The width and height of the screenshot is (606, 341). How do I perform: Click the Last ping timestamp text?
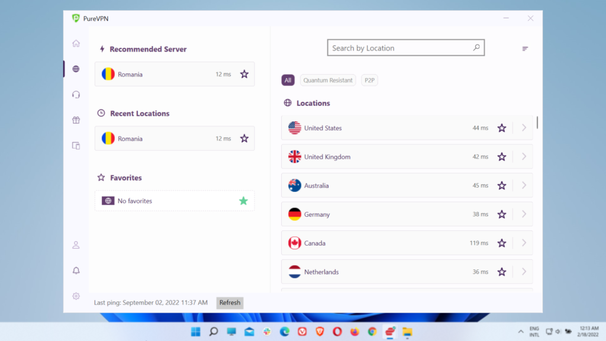[x=151, y=303]
